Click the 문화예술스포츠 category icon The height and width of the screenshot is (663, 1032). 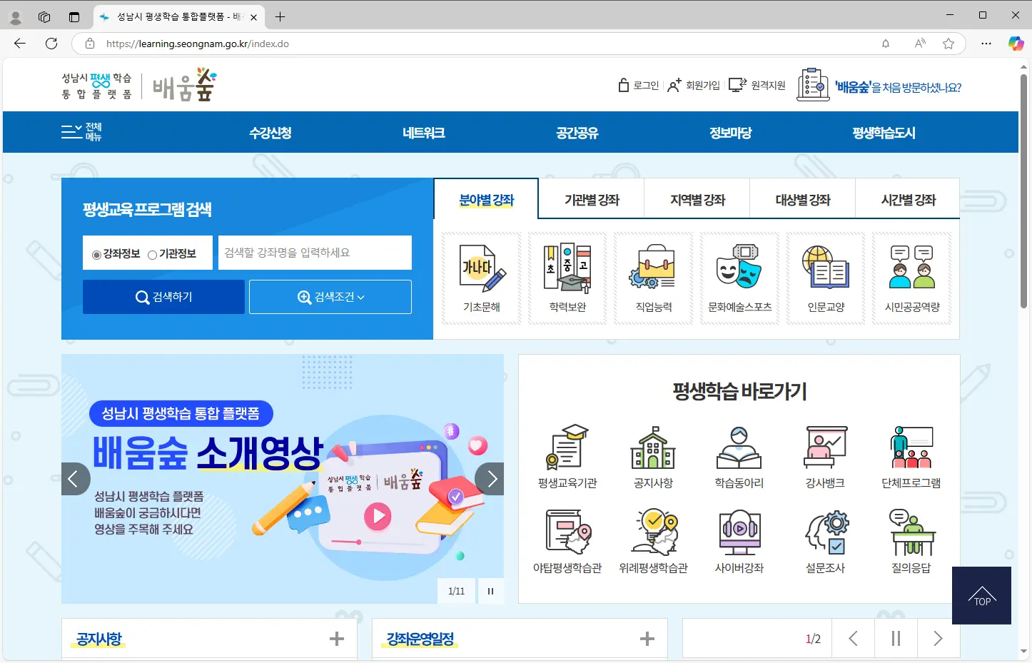tap(739, 278)
